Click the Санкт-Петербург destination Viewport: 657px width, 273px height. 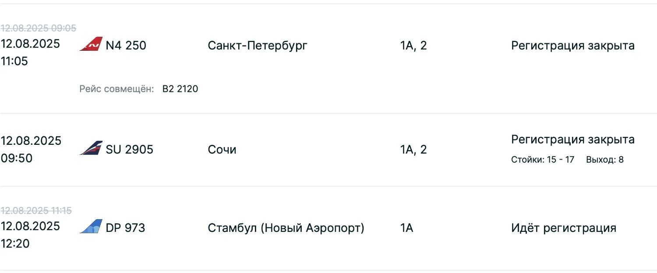pos(258,45)
